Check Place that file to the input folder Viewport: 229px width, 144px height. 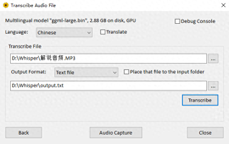point(126,72)
